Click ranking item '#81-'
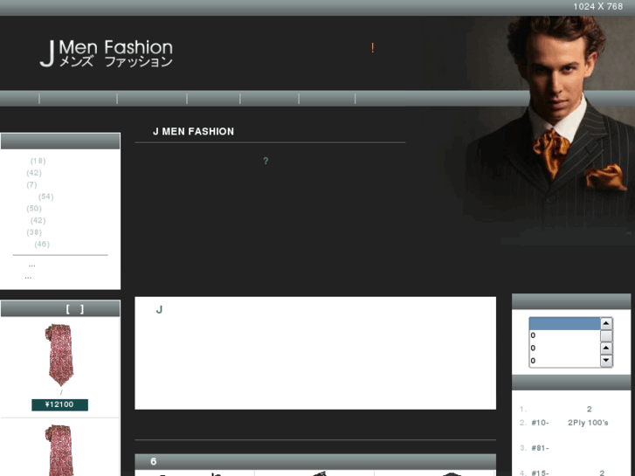The width and height of the screenshot is (635, 476). pyautogui.click(x=541, y=448)
